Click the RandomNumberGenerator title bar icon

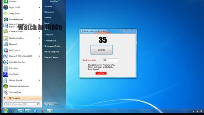[x=82, y=31]
